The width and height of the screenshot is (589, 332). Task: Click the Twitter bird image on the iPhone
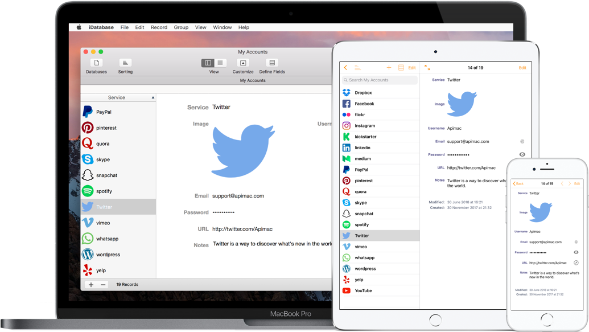(541, 212)
